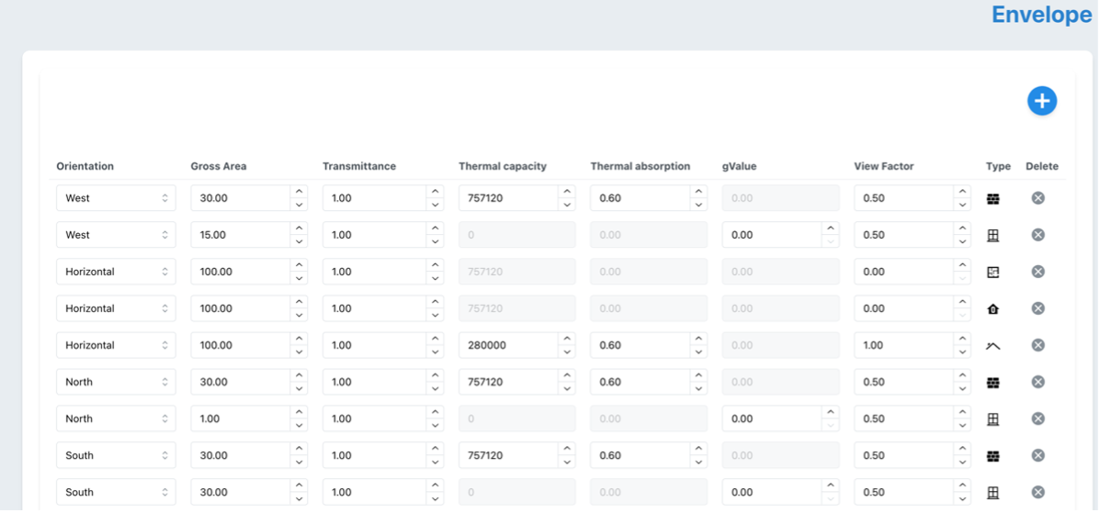This screenshot has width=1100, height=513.
Task: Delete the West 15.00 window row
Action: (1038, 235)
